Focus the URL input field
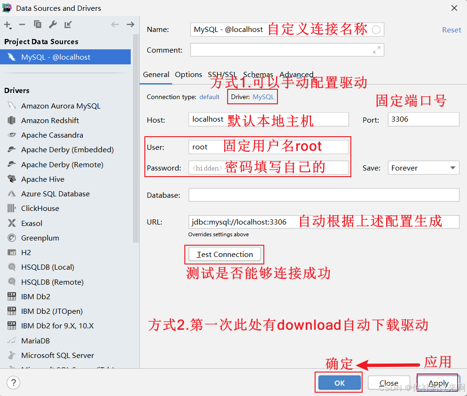Viewport: 467px width, 396px height. tap(324, 222)
